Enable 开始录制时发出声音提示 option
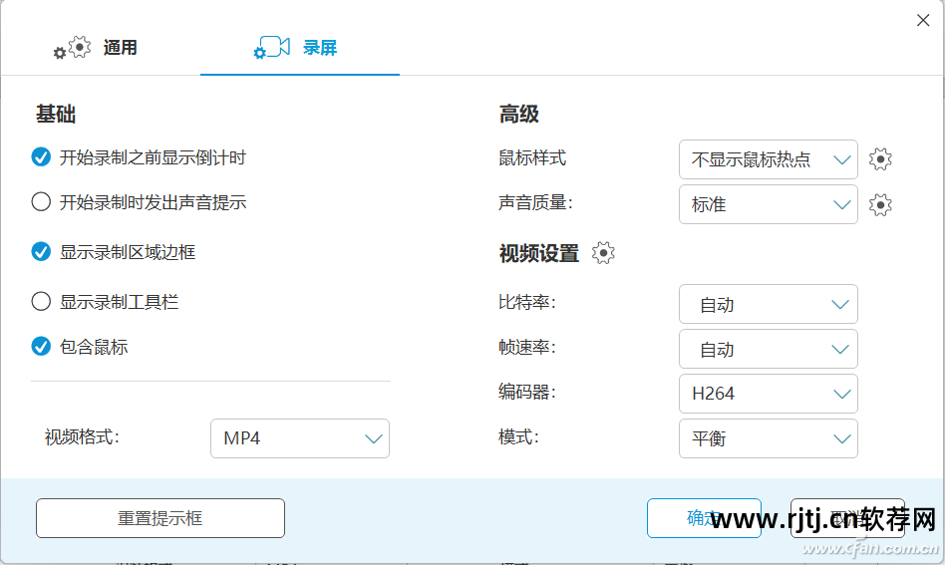The height and width of the screenshot is (565, 945). [41, 202]
